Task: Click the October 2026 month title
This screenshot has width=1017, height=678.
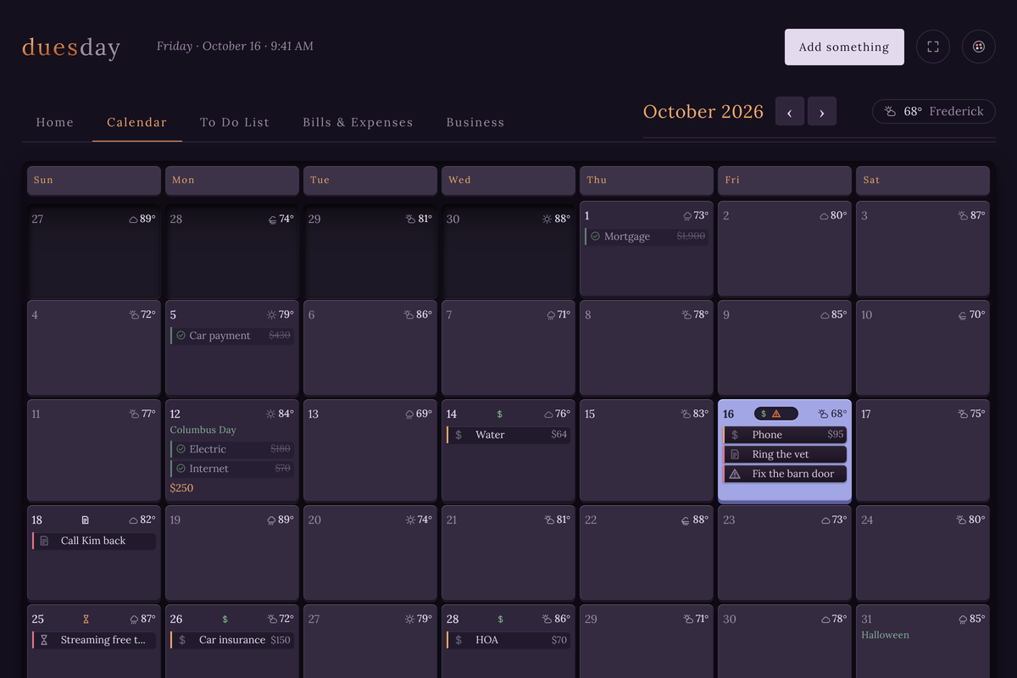Action: 703,111
